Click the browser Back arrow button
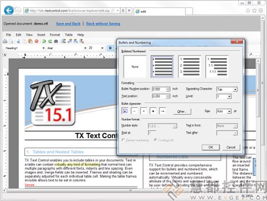This screenshot has height=201, width=267. [x=9, y=10]
